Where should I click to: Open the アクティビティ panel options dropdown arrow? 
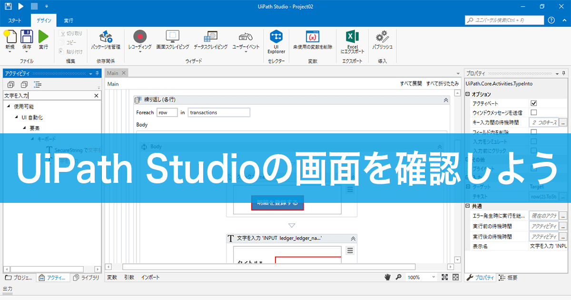[91, 73]
